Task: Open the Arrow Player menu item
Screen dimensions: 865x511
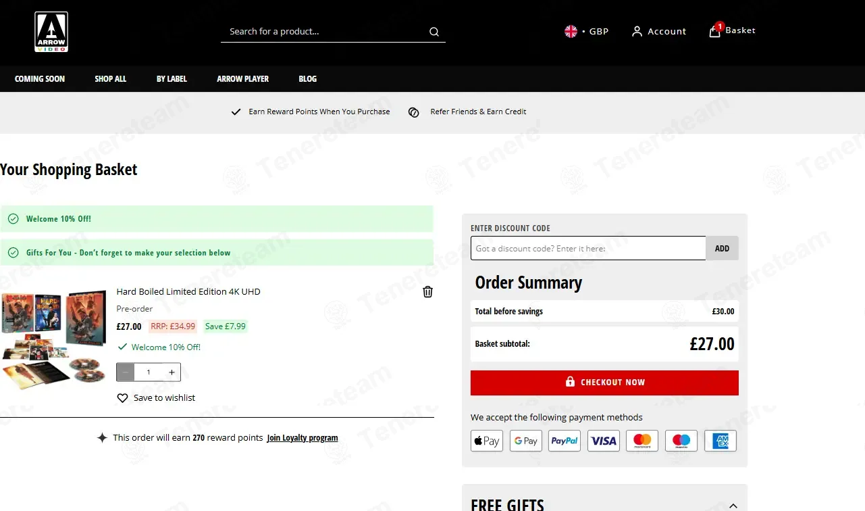Action: point(242,79)
